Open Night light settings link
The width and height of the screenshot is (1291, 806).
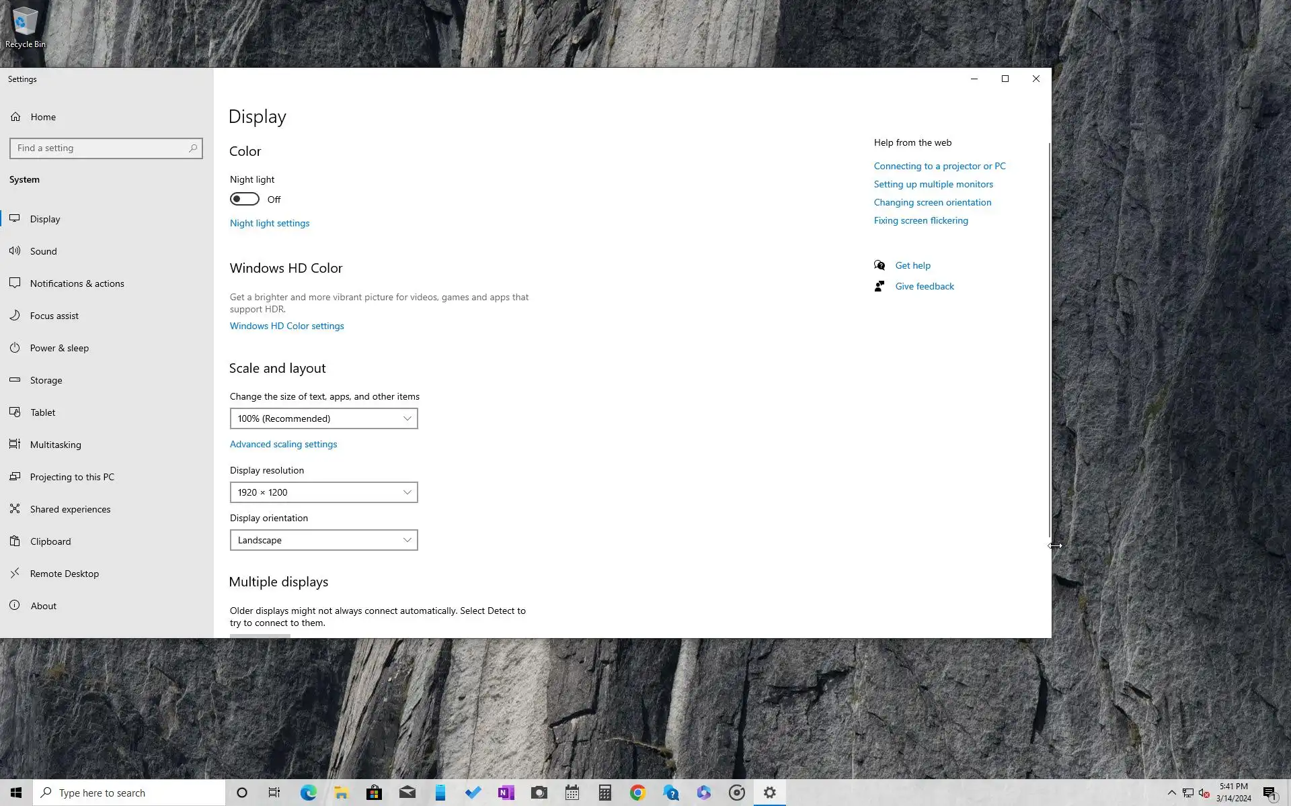(270, 223)
